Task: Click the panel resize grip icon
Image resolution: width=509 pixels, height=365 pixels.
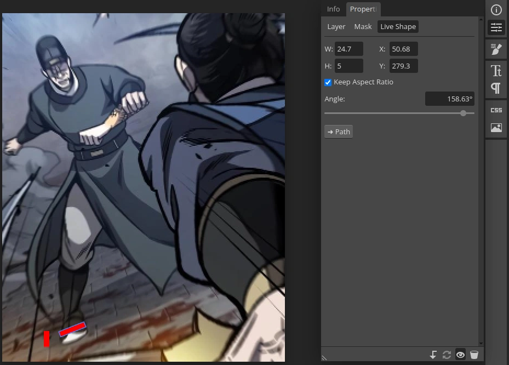Action: pyautogui.click(x=324, y=357)
